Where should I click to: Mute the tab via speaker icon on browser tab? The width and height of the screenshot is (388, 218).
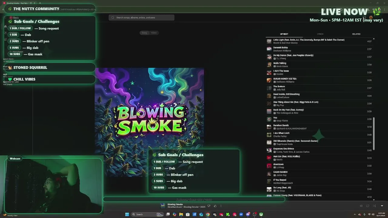[x=31, y=3]
